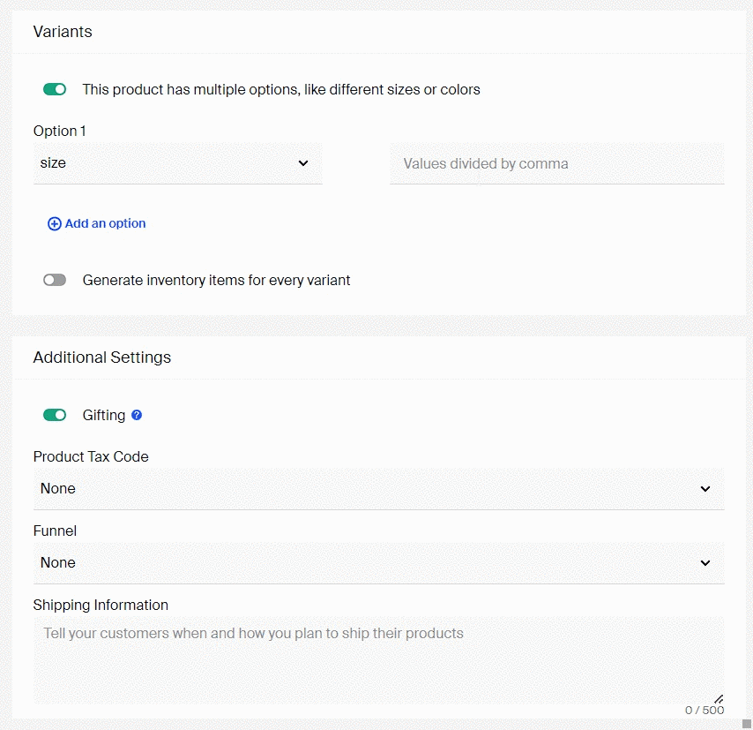Click the Shipping Information text area
The width and height of the screenshot is (753, 730).
tap(378, 660)
